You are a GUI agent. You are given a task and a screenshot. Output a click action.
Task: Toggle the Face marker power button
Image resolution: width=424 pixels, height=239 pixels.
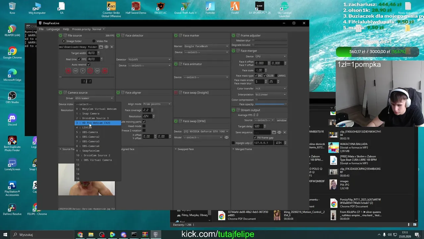click(176, 36)
